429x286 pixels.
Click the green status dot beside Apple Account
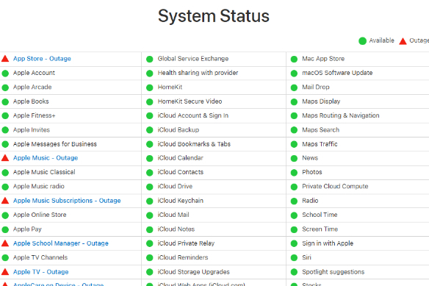pos(5,73)
